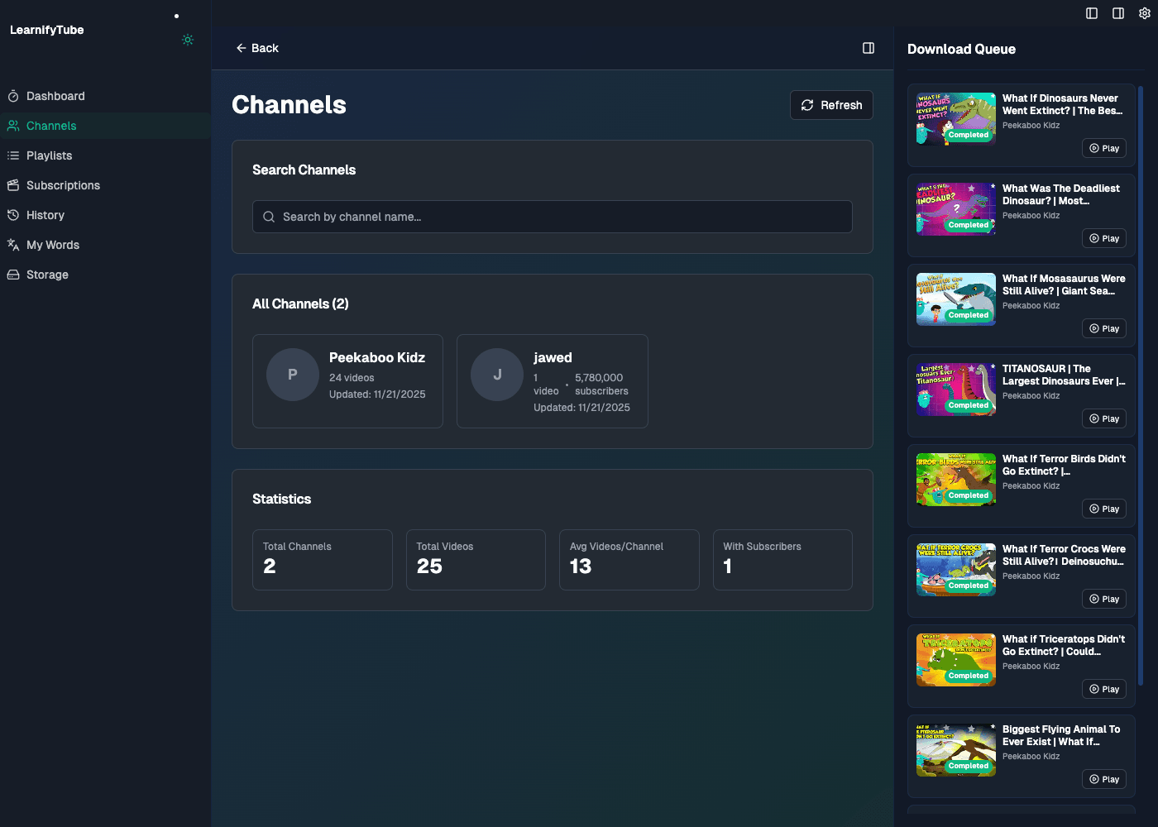Click the Playlists list icon
Viewport: 1158px width, 827px height.
[x=13, y=155]
